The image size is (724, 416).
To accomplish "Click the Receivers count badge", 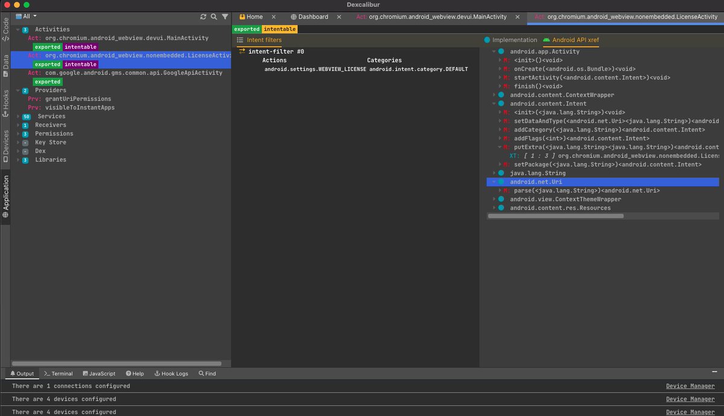I will tap(25, 125).
